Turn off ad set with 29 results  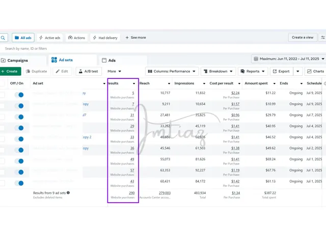pyautogui.click(x=19, y=128)
